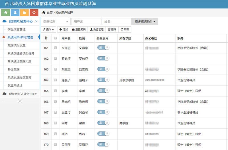Check the checkbox for row 164

[x=56, y=80]
